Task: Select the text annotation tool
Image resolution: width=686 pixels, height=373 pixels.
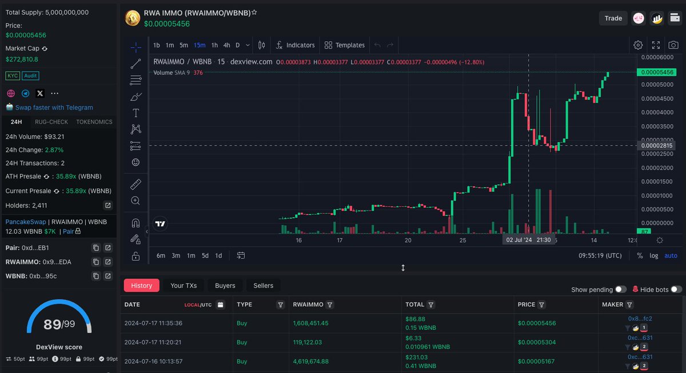Action: [x=135, y=113]
